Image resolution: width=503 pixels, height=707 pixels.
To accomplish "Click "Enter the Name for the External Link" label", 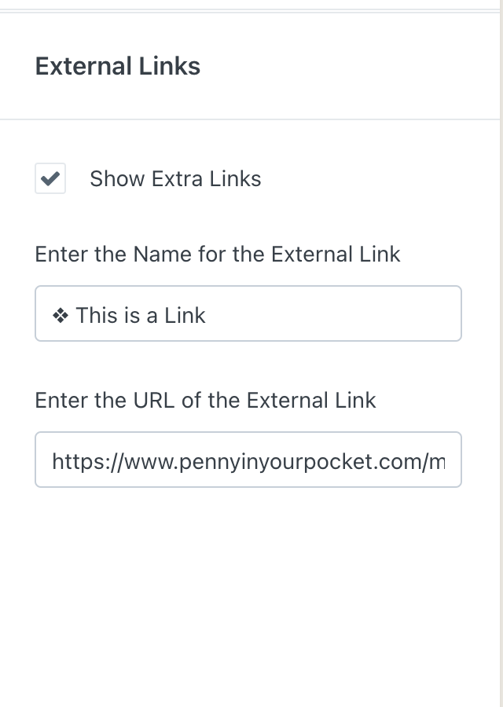I will 218,255.
